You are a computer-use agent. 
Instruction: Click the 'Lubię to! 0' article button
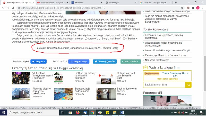pos(38,62)
